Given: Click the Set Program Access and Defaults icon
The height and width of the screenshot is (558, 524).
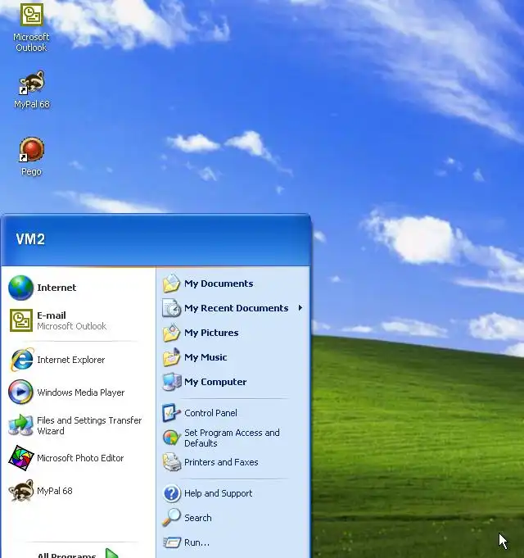Looking at the screenshot, I should click(172, 438).
